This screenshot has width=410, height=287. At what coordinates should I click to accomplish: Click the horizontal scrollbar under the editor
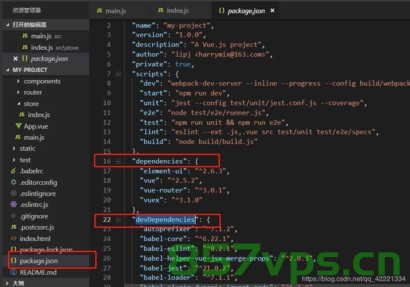point(266,285)
